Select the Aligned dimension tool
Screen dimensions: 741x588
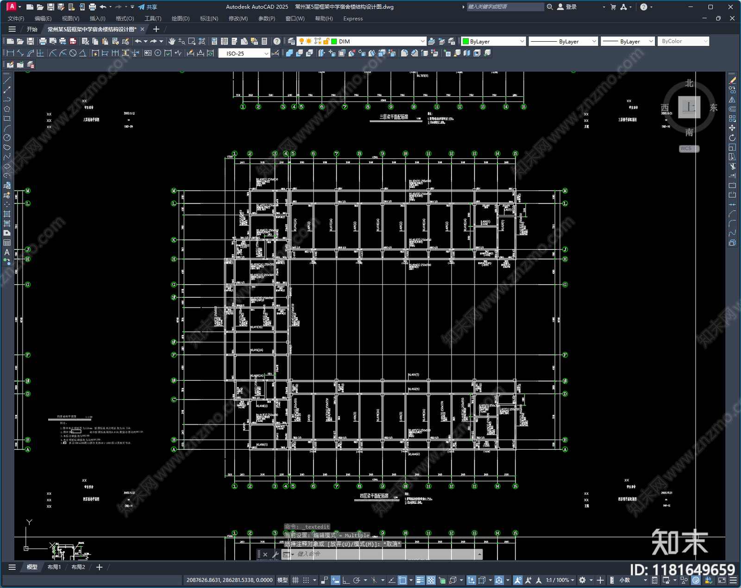pos(20,53)
